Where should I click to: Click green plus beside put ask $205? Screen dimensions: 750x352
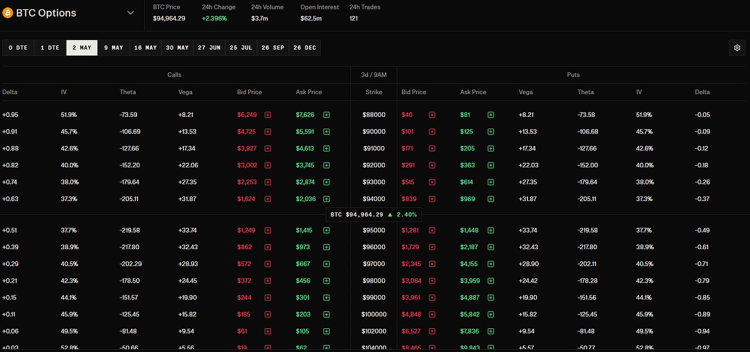pyautogui.click(x=491, y=149)
